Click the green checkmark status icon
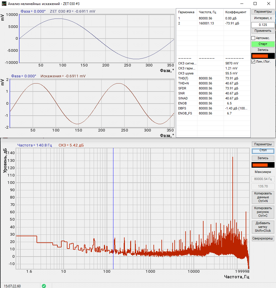The width and height of the screenshot is (276, 288). coord(44,286)
